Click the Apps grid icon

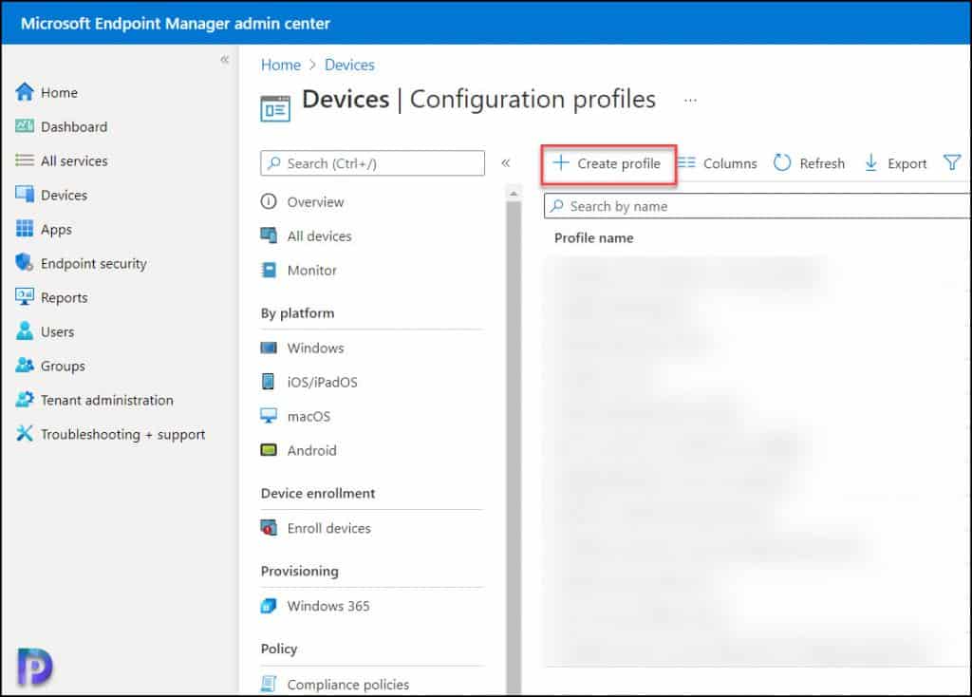tap(24, 228)
